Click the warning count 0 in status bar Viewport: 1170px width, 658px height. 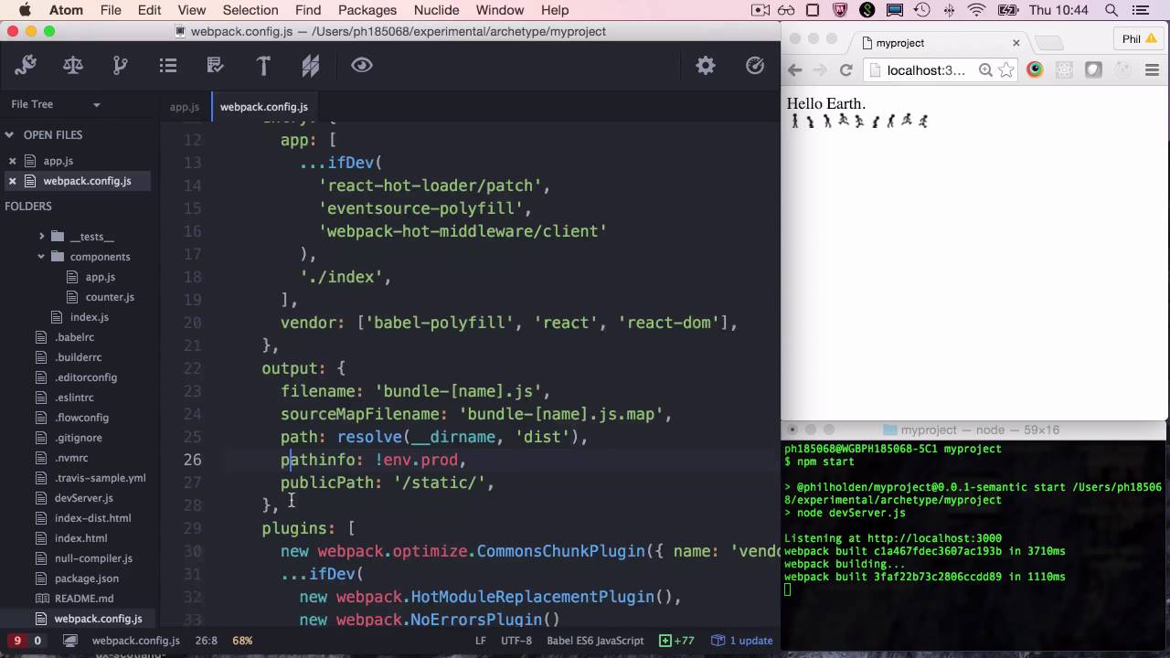37,641
